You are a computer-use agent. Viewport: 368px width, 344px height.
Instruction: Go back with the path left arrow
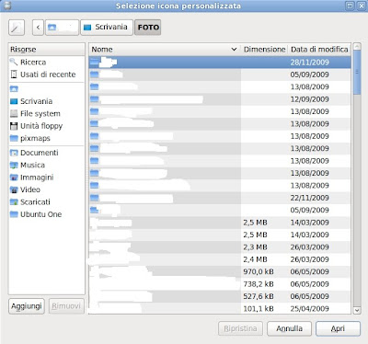pos(38,28)
